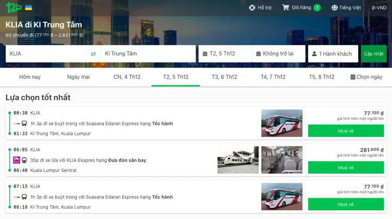Click KLIA Ekspres operator logo
The width and height of the screenshot is (392, 219).
click(16, 160)
